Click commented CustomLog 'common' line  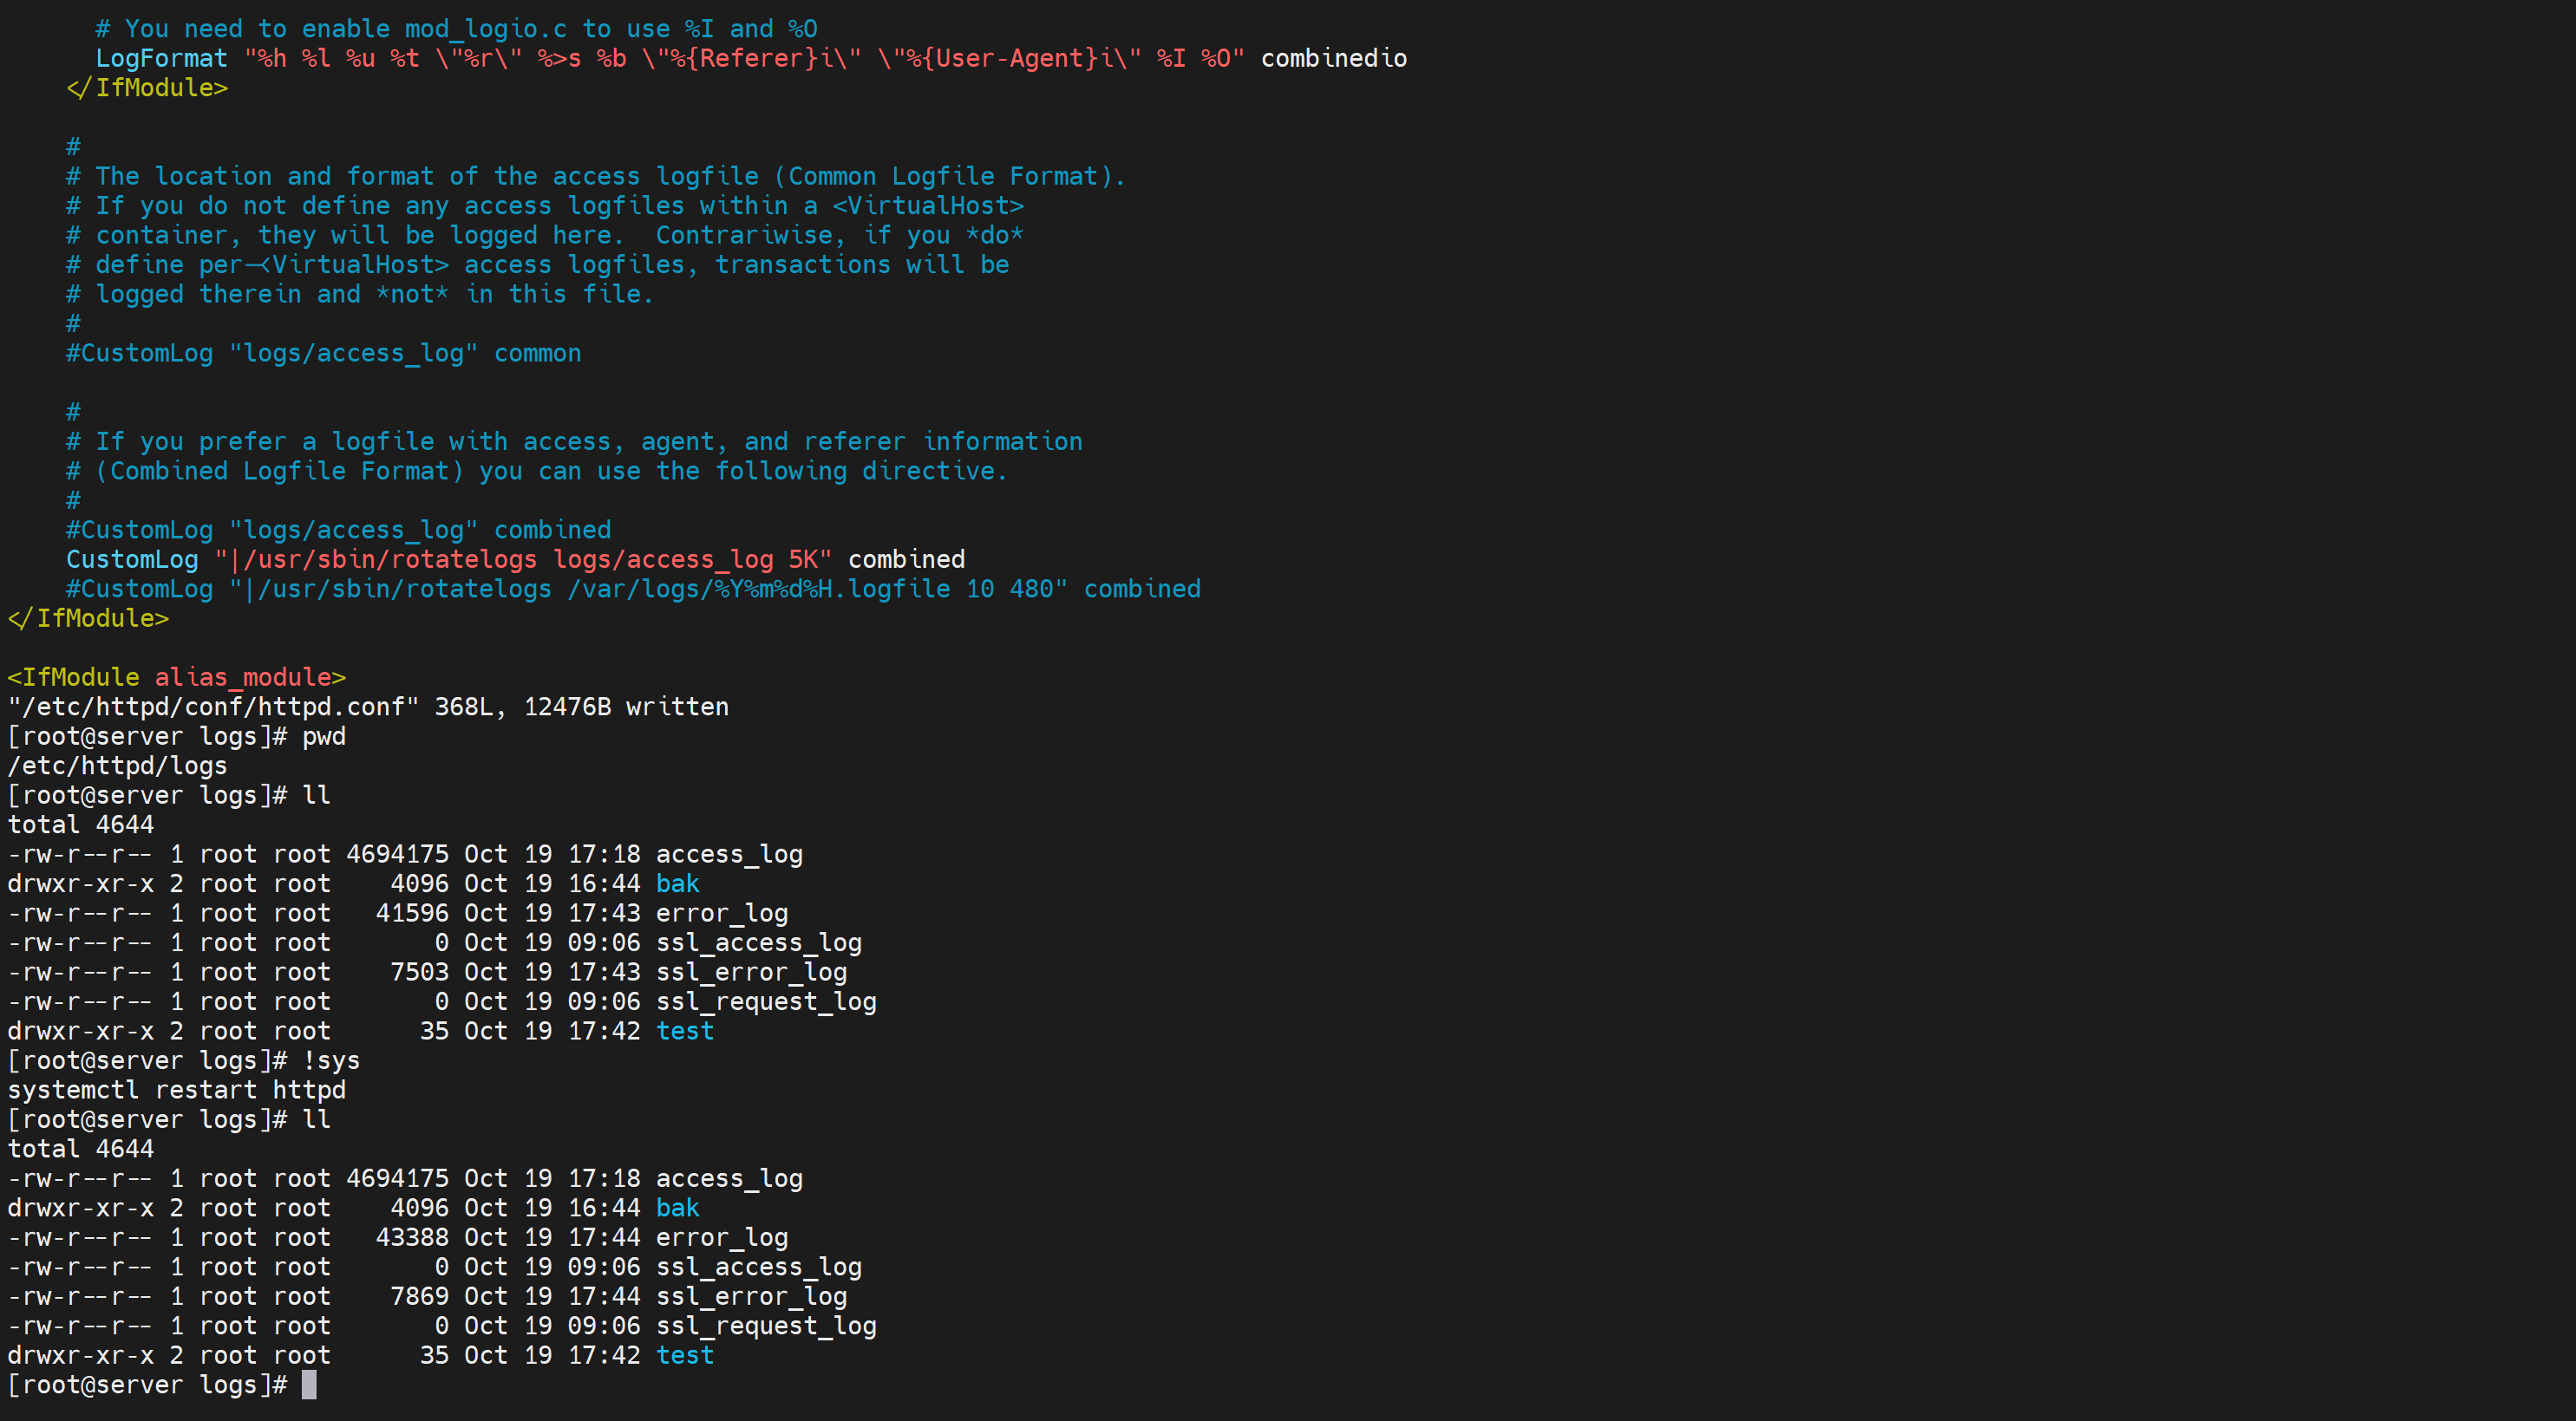pyautogui.click(x=323, y=354)
